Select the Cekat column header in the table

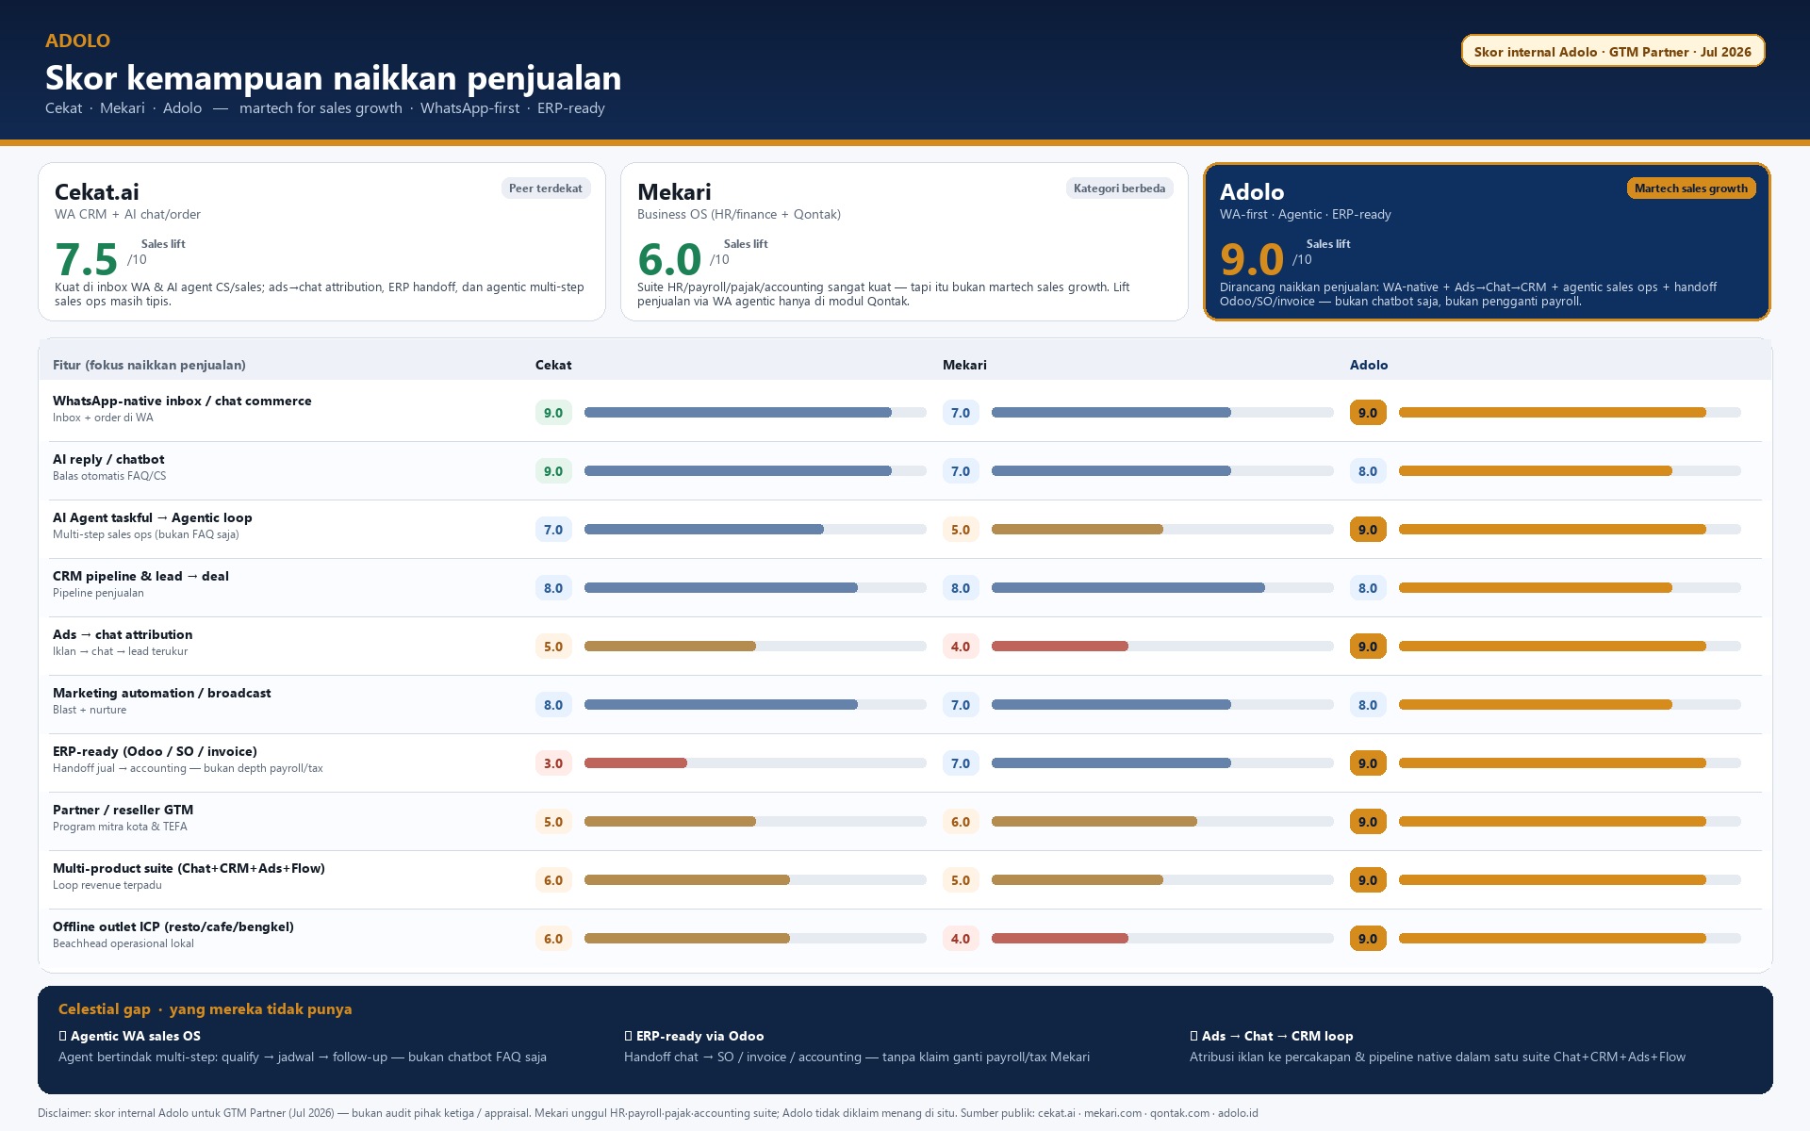(x=553, y=365)
